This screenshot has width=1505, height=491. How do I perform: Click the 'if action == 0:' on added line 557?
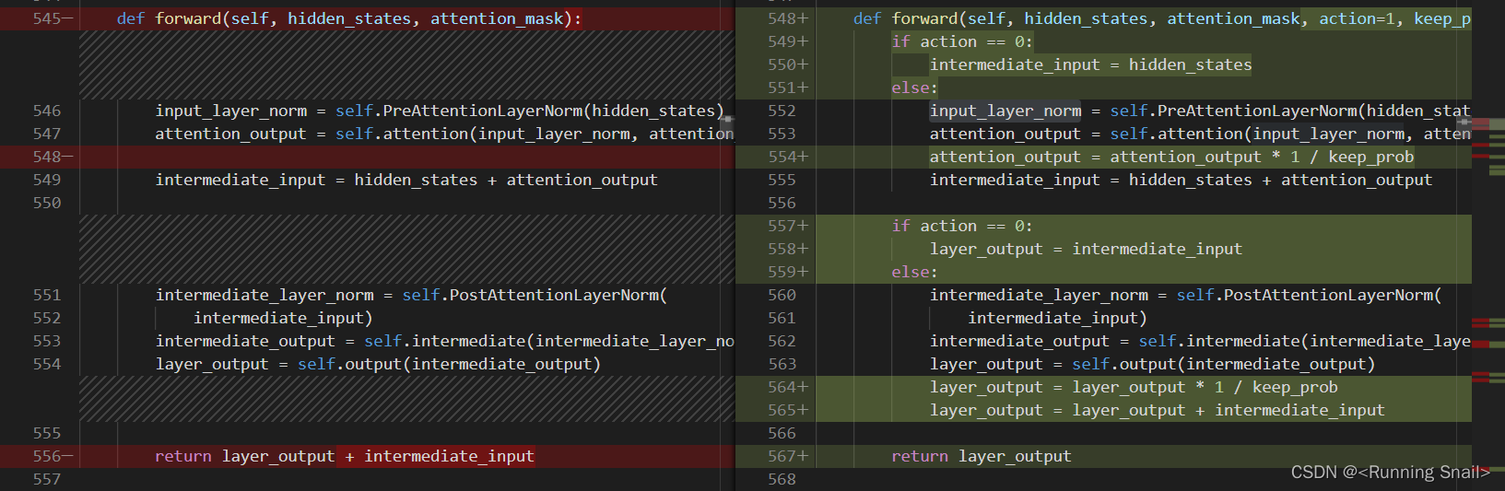click(x=962, y=226)
